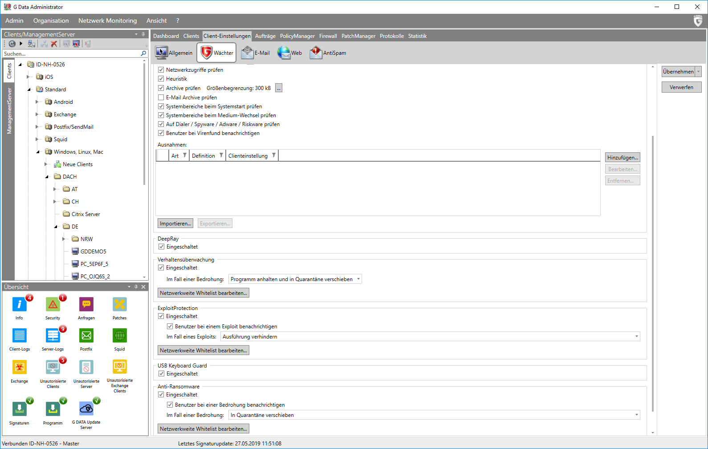Select the AntiSpam settings section
Viewport: 708px width, 449px height.
328,53
